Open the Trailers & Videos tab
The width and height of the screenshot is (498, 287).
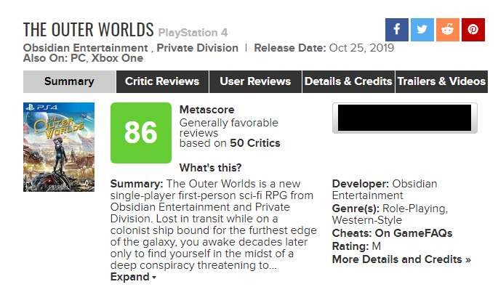coord(441,81)
